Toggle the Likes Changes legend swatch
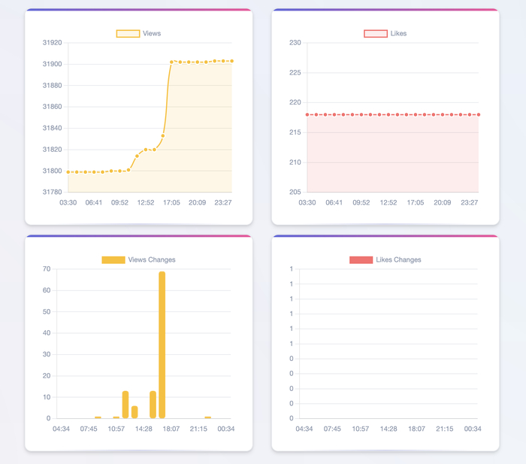 point(361,260)
